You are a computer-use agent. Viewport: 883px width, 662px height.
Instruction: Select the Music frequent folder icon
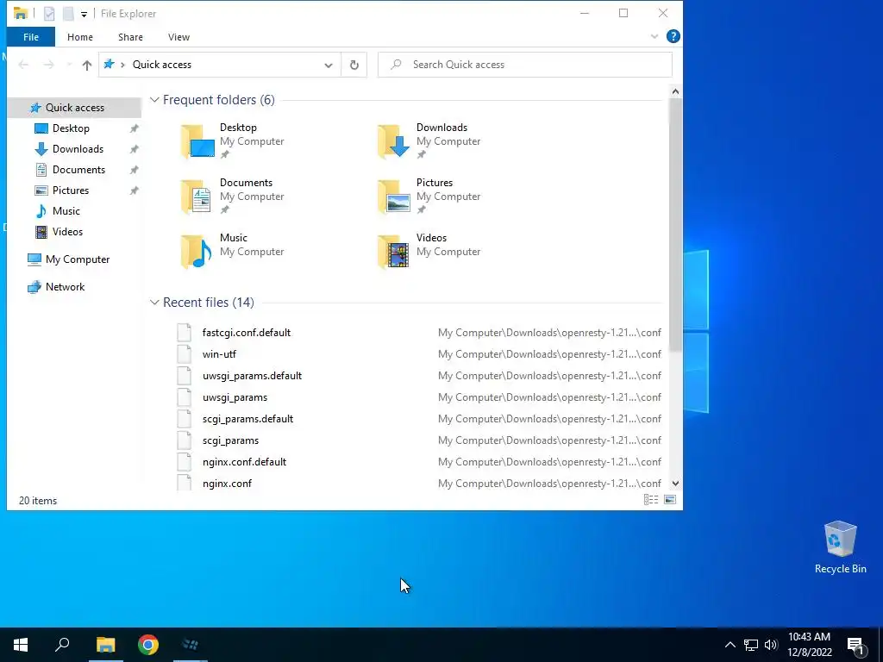pos(197,251)
